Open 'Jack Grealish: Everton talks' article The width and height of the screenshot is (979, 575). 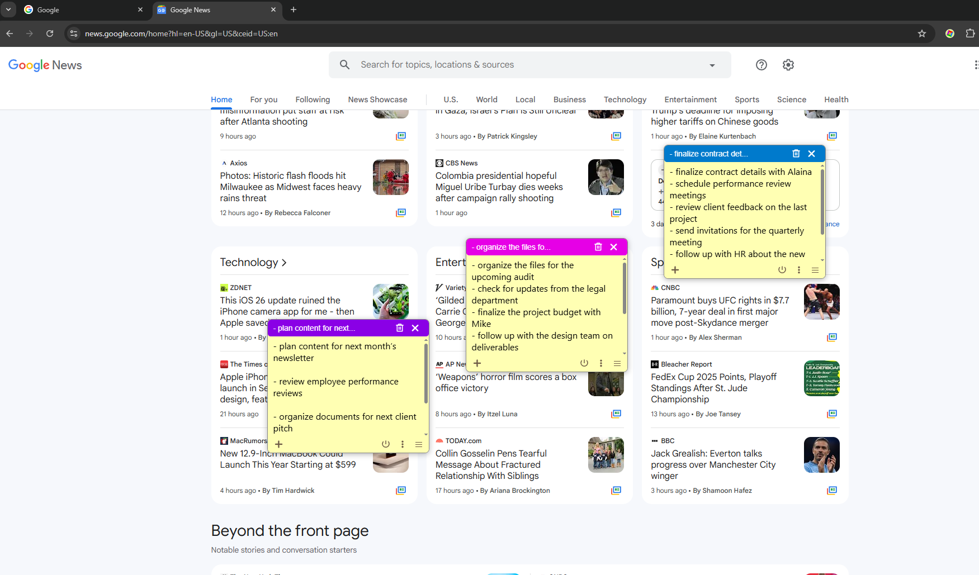click(x=713, y=465)
